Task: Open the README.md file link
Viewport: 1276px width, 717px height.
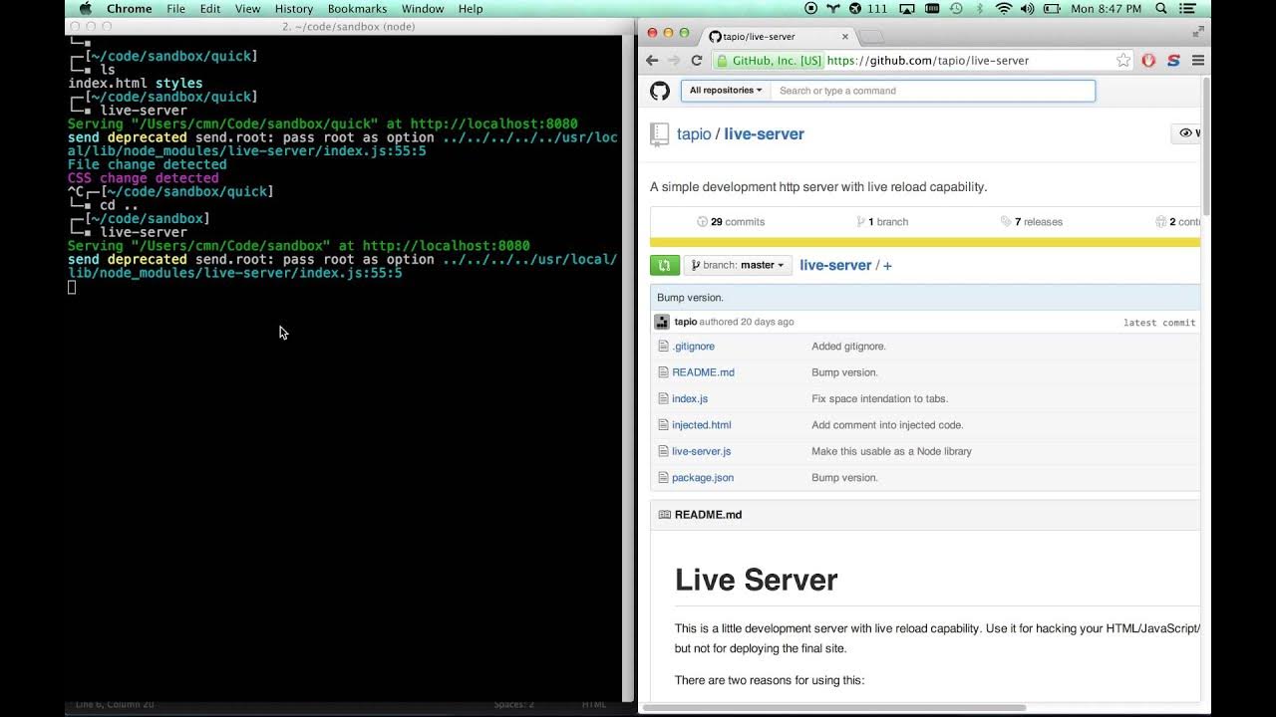Action: click(x=703, y=372)
